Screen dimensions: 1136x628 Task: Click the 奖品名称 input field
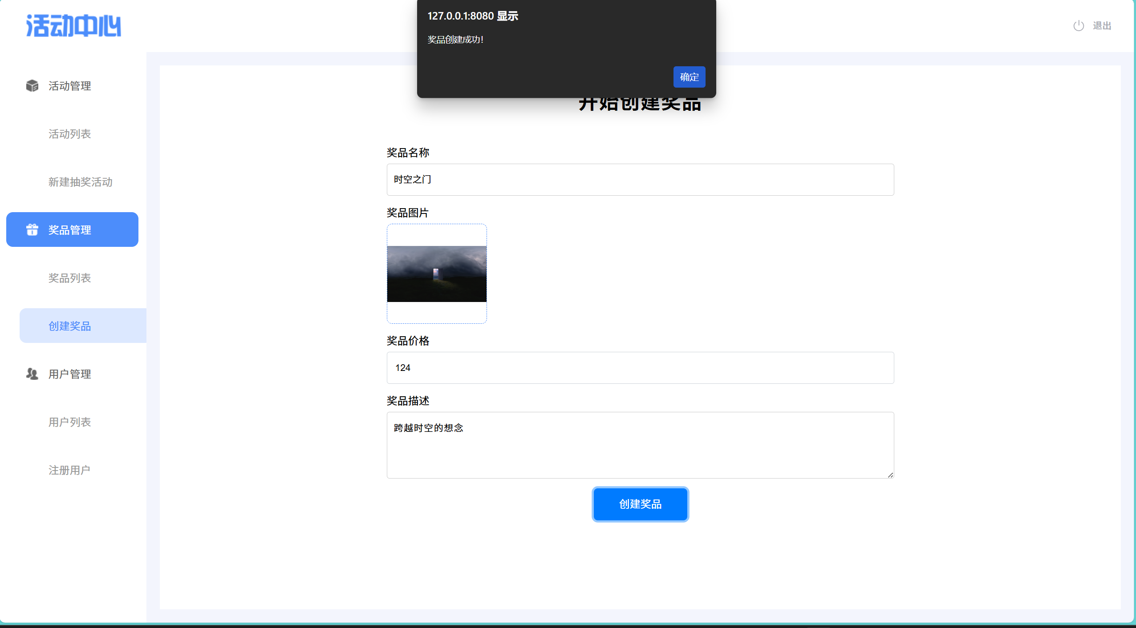pyautogui.click(x=640, y=180)
